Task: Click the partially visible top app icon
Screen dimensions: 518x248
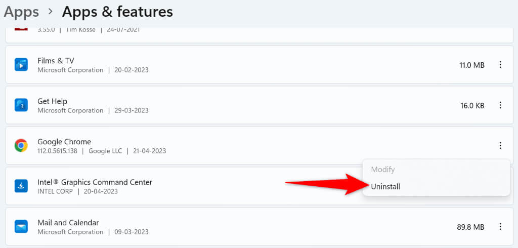Action: pos(21,29)
